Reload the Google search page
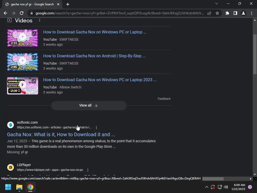This screenshot has height=193, width=257. (22, 13)
